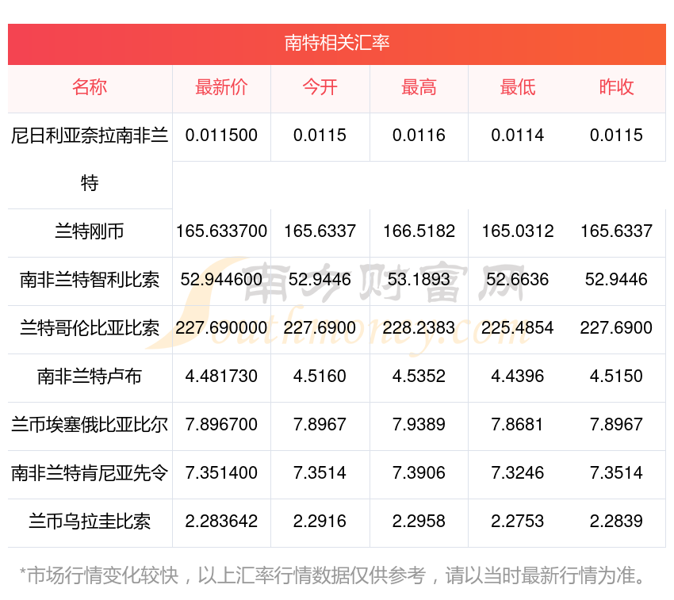
Task: Click 埃塞俄比亚比尔 row's 昨收 value 7.8967
Action: 616,425
